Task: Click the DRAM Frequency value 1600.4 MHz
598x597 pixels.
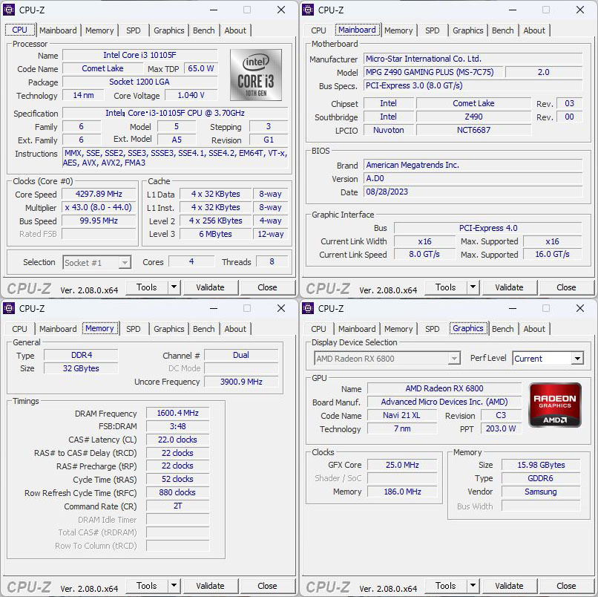Action: coord(178,413)
